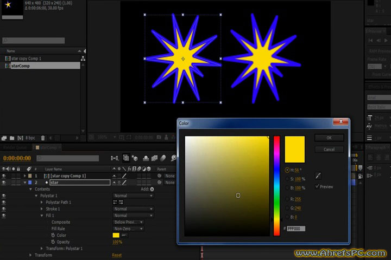Click second path direction icon for Polystar Path 1

121,202
